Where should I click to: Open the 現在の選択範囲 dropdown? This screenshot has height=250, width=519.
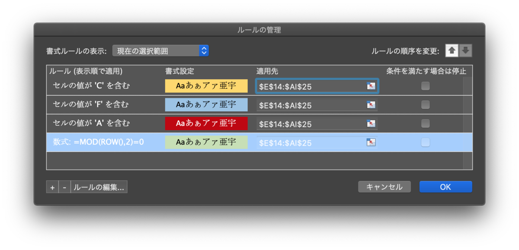(x=160, y=51)
